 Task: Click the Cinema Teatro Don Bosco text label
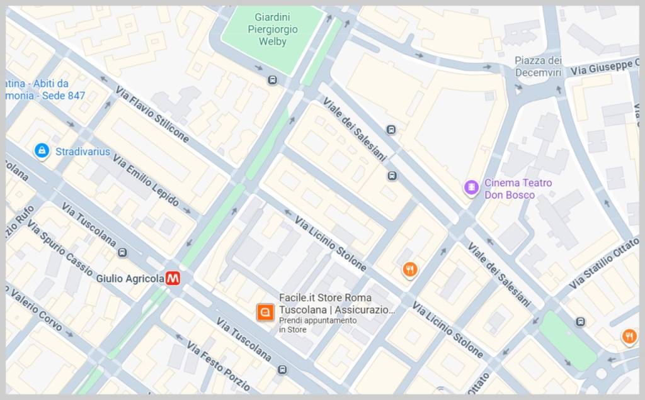(x=518, y=189)
